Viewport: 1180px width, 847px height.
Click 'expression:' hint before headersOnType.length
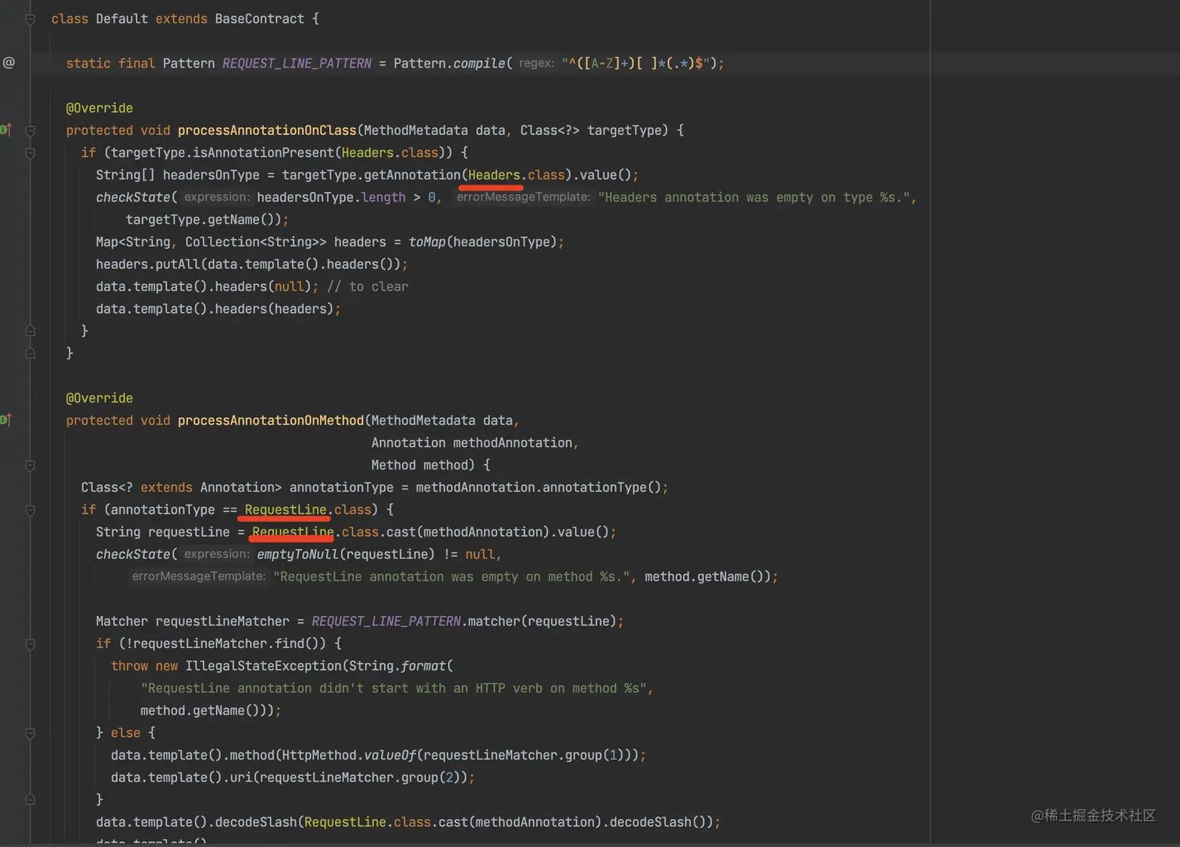[217, 197]
